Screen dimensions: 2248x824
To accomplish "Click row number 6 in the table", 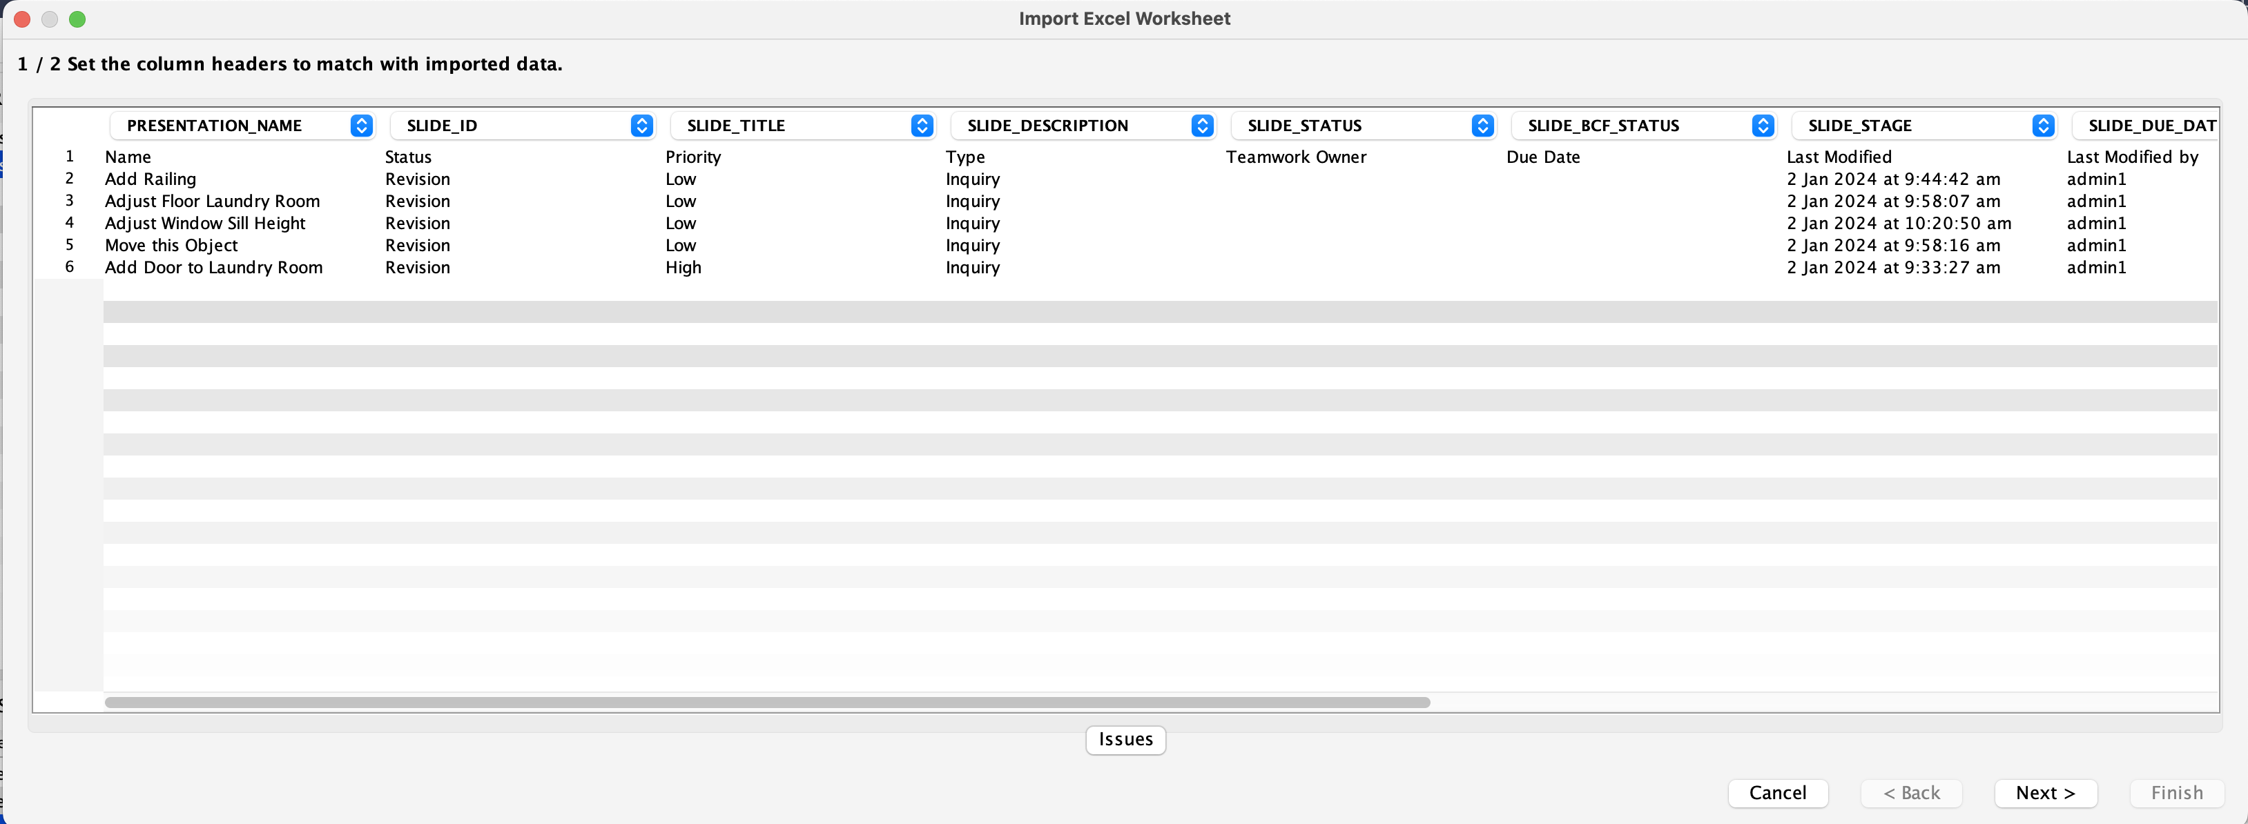I will [70, 267].
